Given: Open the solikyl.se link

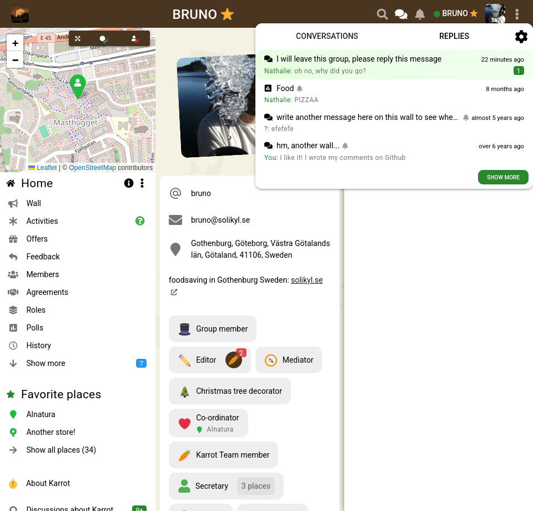Looking at the screenshot, I should click(306, 280).
